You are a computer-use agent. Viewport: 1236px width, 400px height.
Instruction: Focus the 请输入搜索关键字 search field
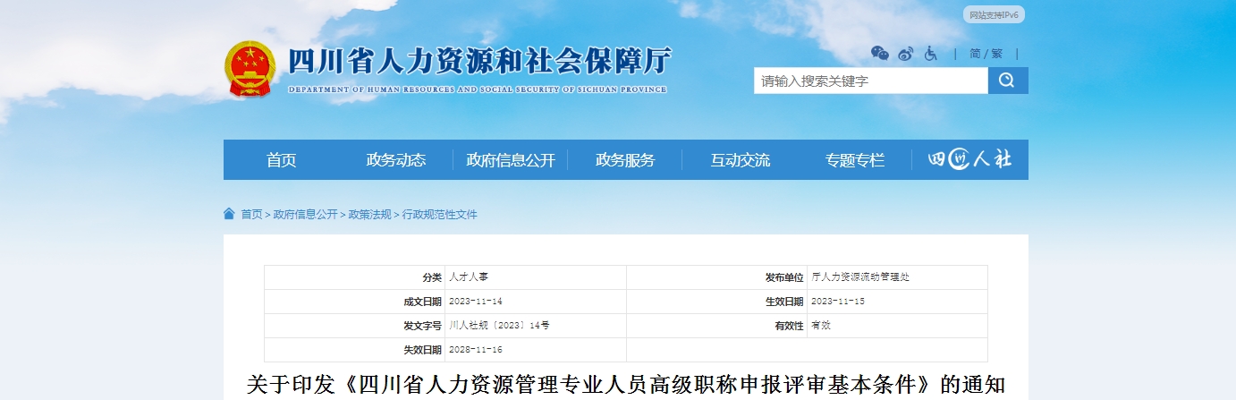[869, 81]
